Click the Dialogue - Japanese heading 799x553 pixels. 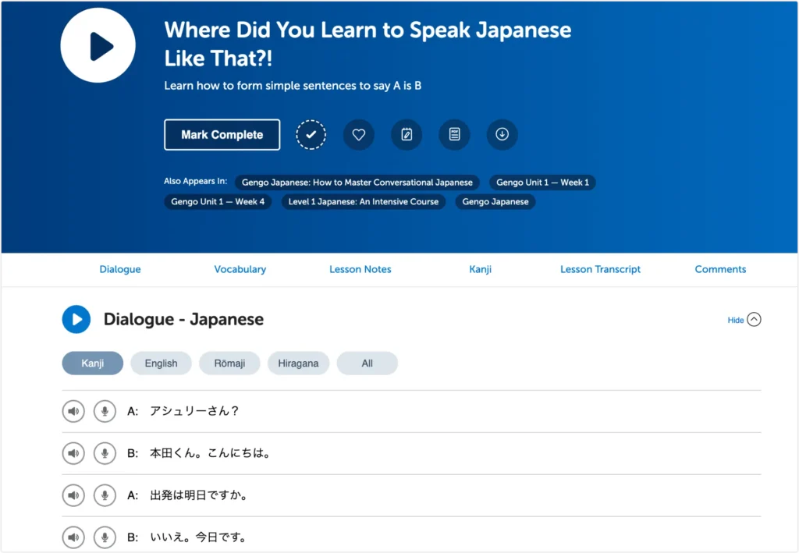point(183,319)
